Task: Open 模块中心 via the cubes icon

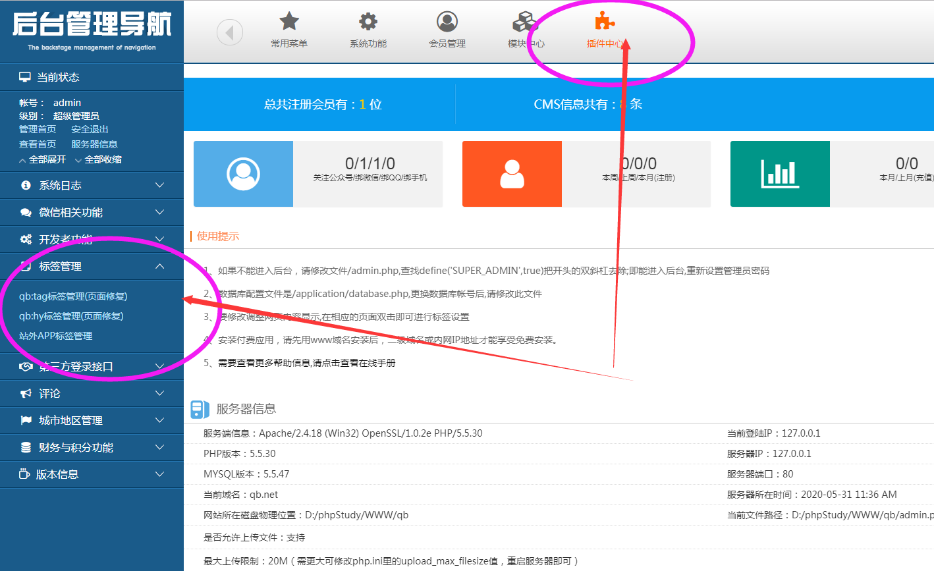Action: click(525, 22)
